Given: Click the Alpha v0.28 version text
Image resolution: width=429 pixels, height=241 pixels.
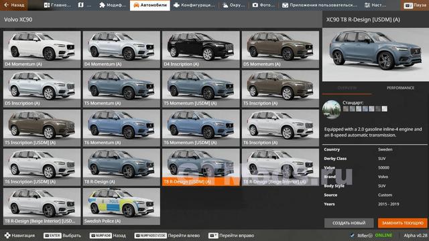Looking at the screenshot, I should 416,235.
